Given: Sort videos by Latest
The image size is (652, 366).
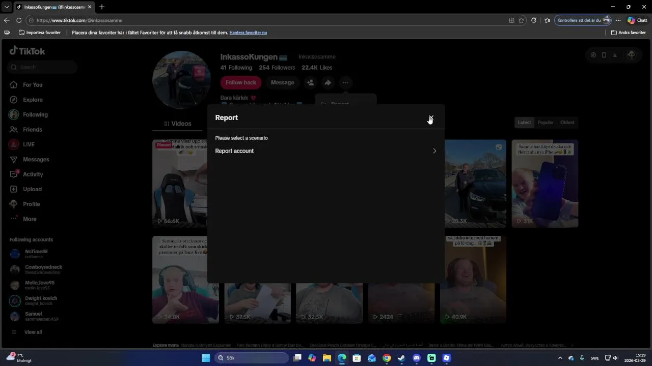Looking at the screenshot, I should pyautogui.click(x=524, y=123).
